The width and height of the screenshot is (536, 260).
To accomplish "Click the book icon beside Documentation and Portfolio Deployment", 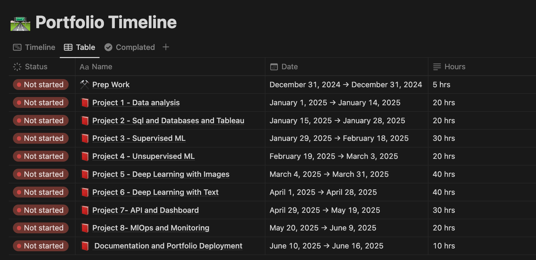I will (85, 246).
